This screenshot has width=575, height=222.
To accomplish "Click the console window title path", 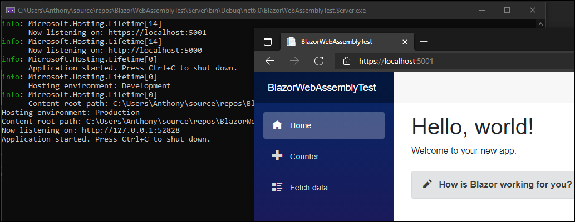I will [x=191, y=10].
